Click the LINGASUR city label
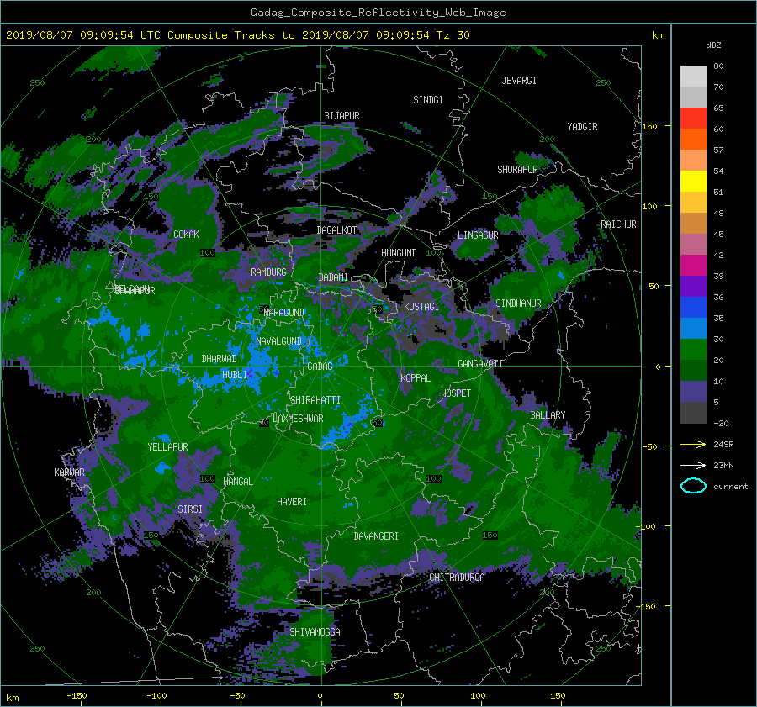757x707 pixels. click(478, 235)
